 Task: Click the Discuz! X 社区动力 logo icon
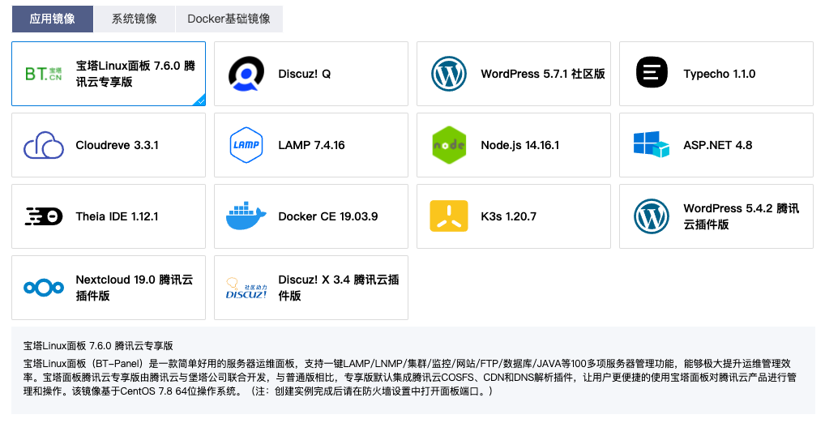click(x=246, y=288)
